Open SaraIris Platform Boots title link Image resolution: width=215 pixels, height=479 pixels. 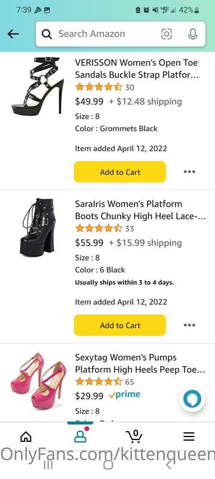click(140, 210)
